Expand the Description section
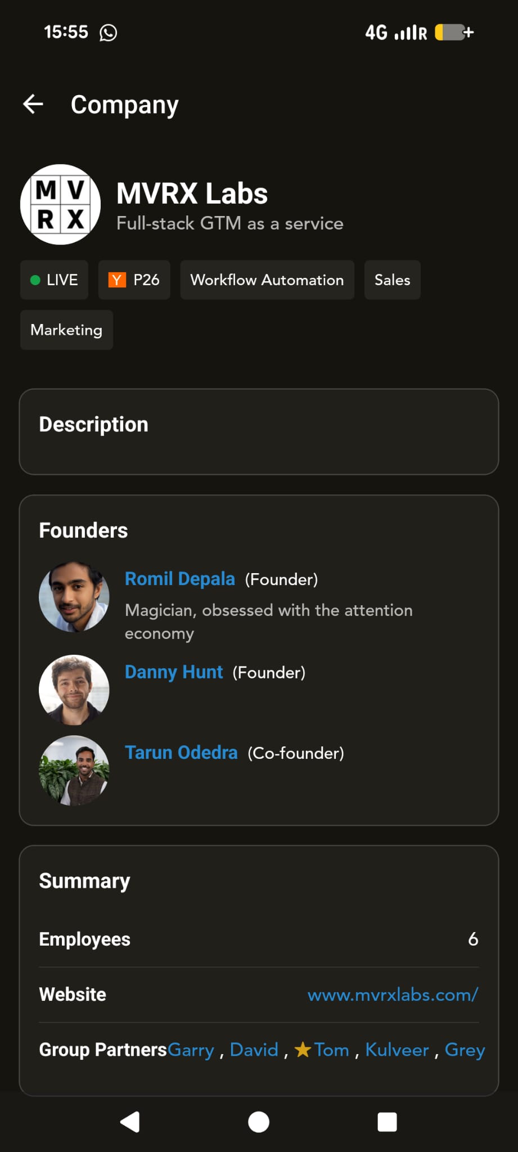This screenshot has width=518, height=1152. [x=259, y=431]
